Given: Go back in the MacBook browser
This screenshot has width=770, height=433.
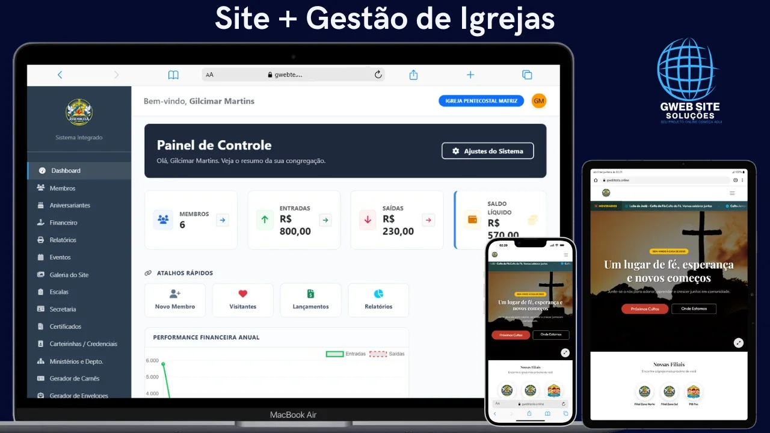Looking at the screenshot, I should click(60, 75).
